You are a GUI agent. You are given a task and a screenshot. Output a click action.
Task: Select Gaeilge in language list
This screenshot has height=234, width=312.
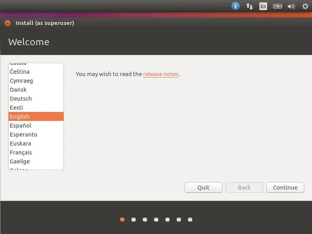(x=36, y=161)
